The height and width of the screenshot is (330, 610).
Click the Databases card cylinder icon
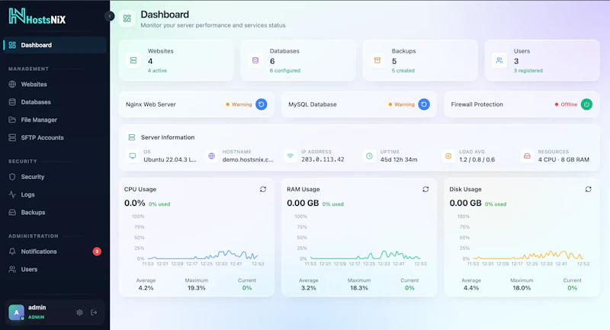[x=255, y=61]
